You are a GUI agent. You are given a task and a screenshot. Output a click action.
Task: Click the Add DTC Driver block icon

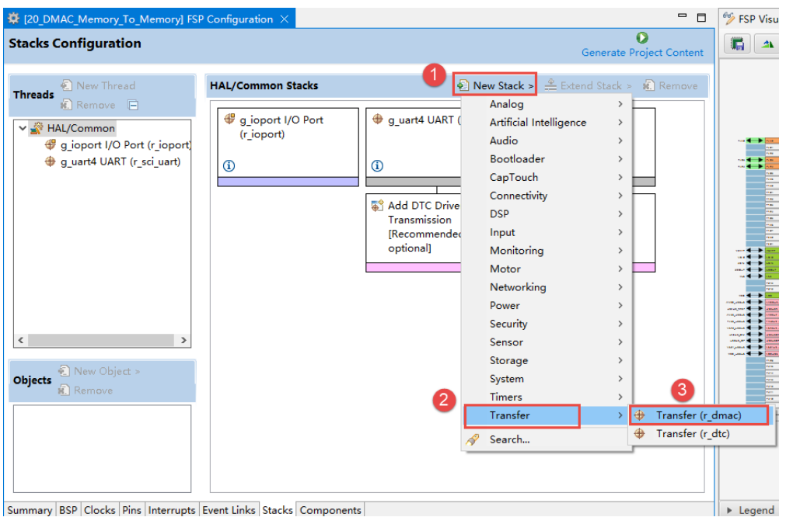tap(377, 205)
